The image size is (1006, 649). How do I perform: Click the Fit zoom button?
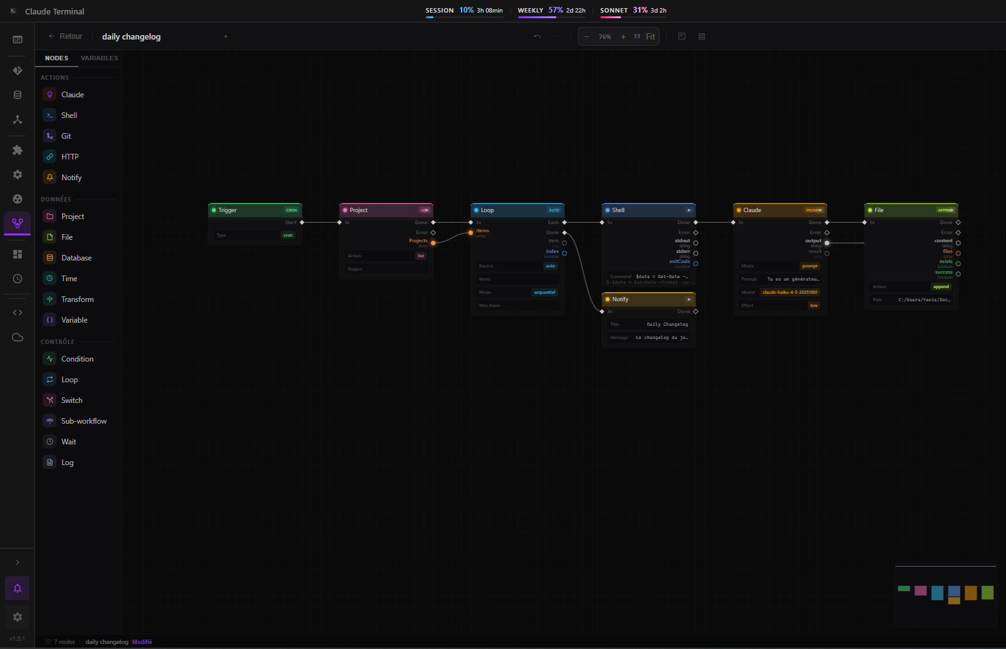pyautogui.click(x=650, y=36)
